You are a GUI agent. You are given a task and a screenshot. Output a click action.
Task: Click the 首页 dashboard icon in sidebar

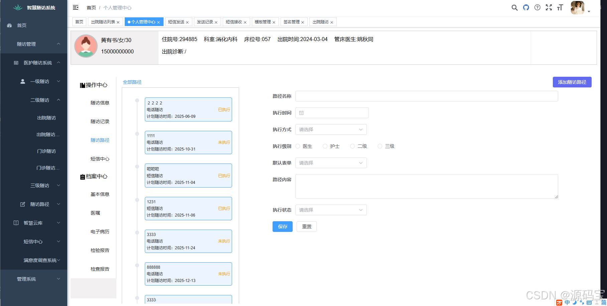[x=9, y=25]
